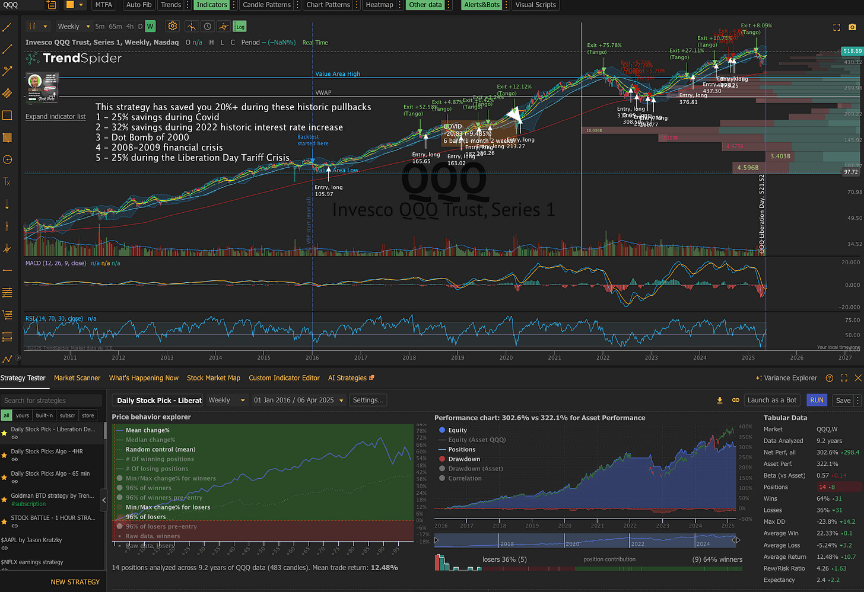Open Visual Scripts
This screenshot has width=864, height=592.
[x=535, y=5]
